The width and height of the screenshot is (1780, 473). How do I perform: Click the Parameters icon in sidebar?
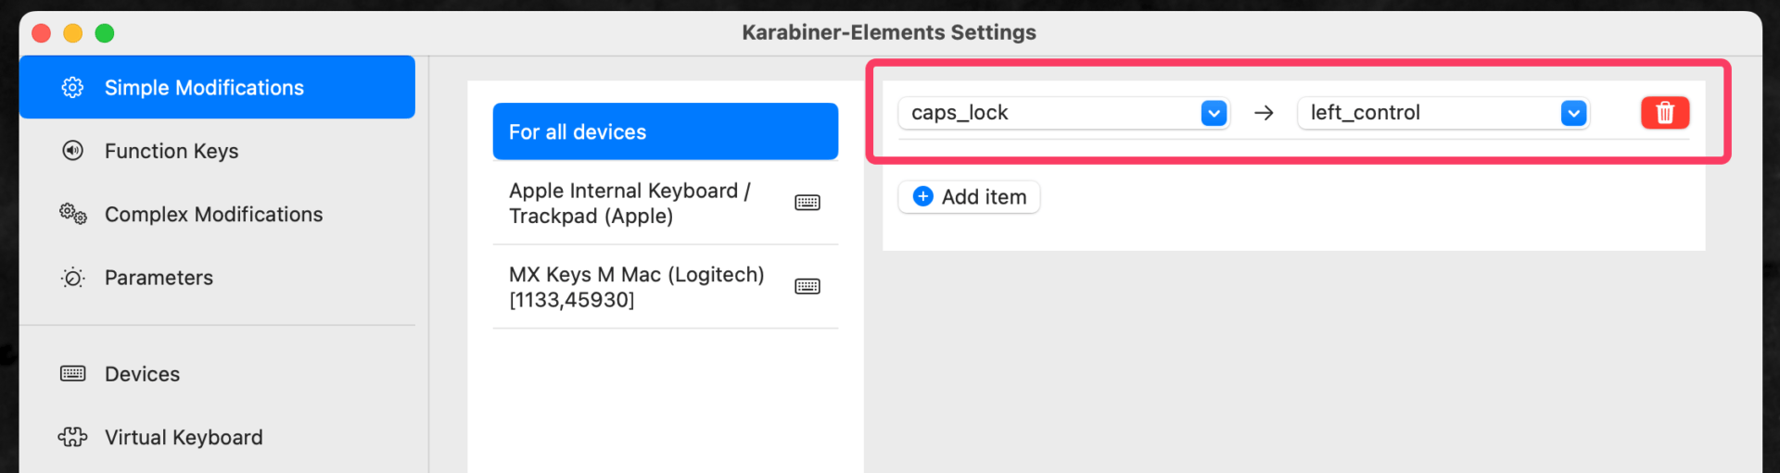[72, 278]
